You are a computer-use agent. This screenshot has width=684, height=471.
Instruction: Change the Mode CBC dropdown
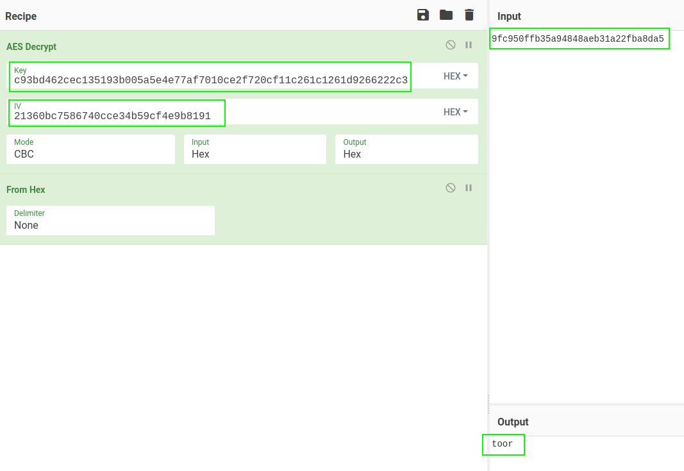point(91,149)
